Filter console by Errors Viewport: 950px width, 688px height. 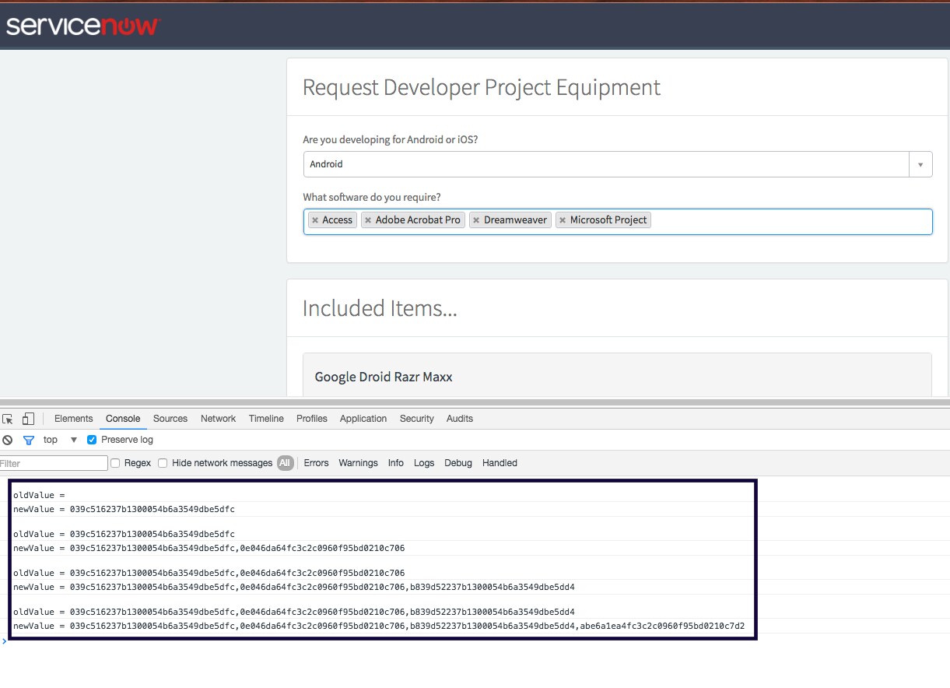pos(316,463)
